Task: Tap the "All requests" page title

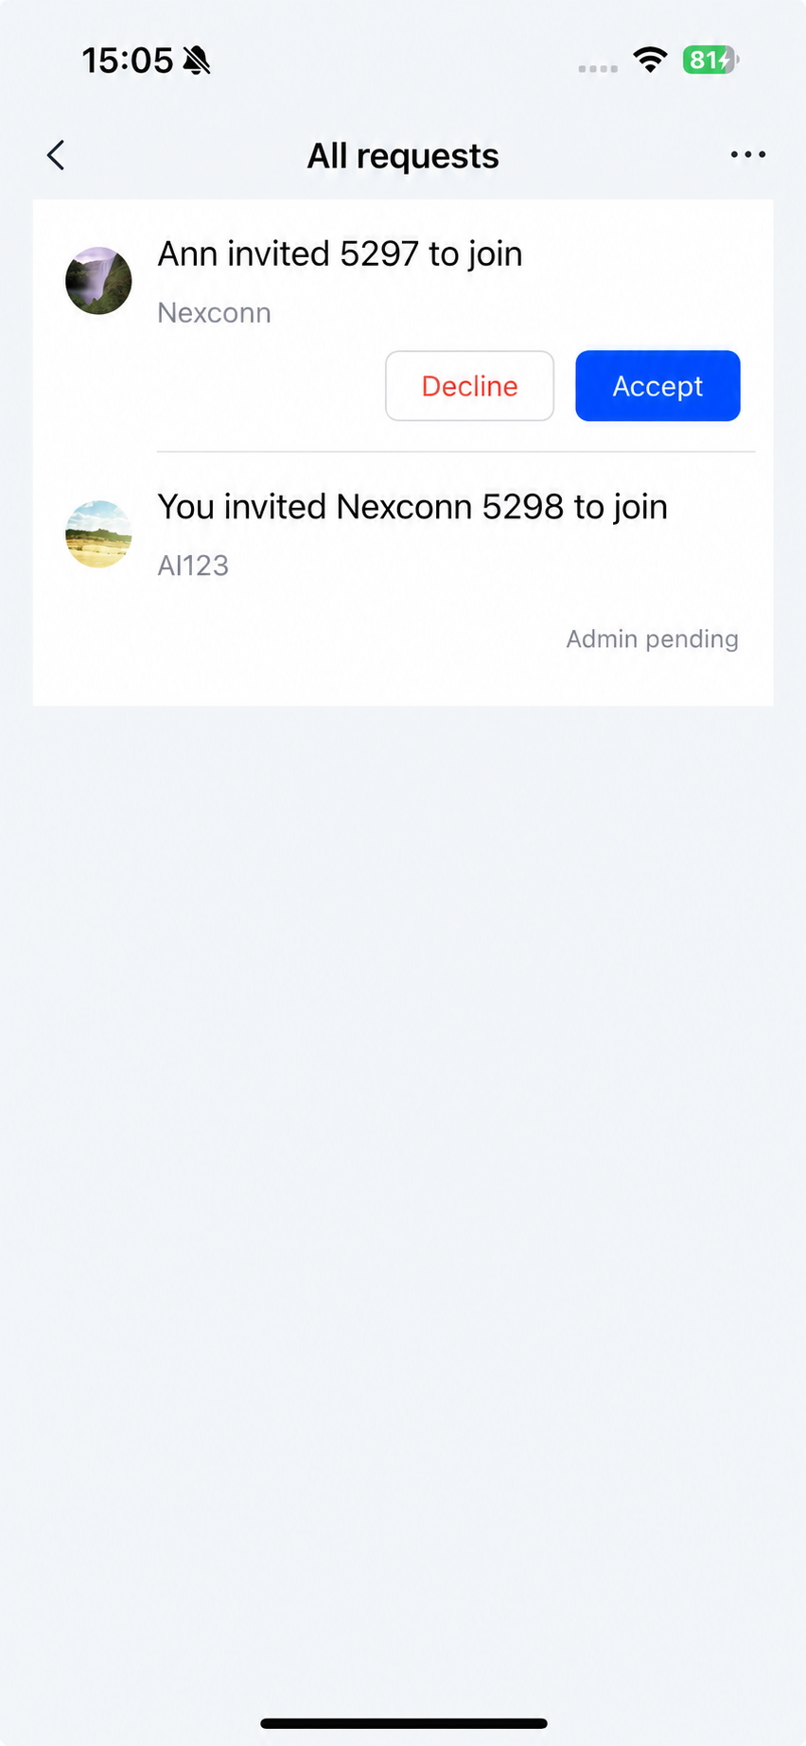Action: pyautogui.click(x=403, y=156)
